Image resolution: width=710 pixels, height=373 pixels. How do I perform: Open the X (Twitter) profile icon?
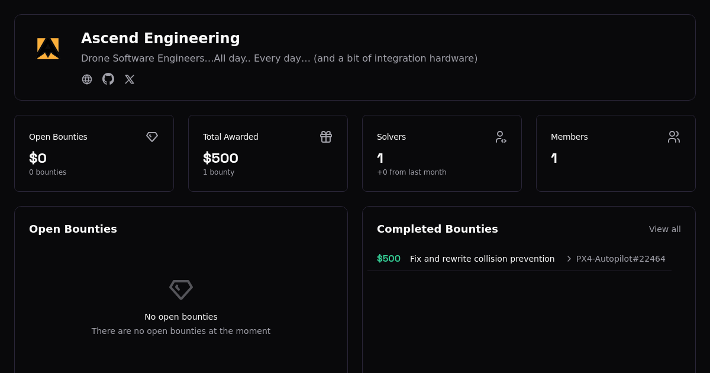(130, 79)
